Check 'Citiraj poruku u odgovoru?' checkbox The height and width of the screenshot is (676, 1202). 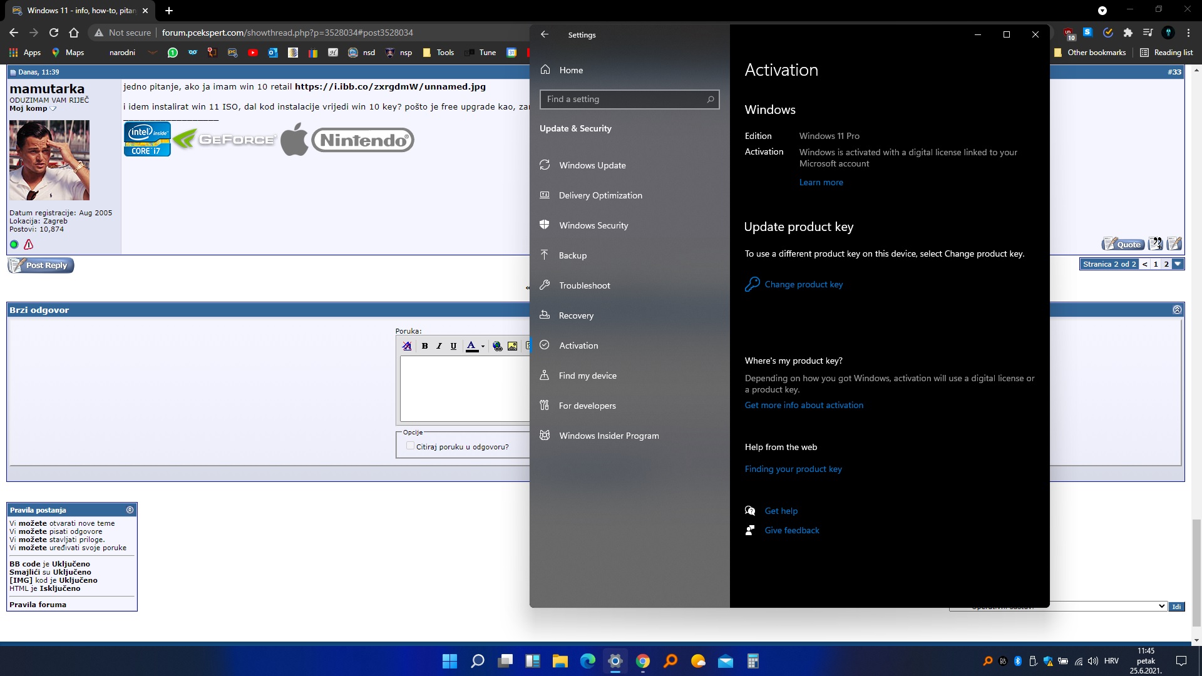click(x=410, y=446)
